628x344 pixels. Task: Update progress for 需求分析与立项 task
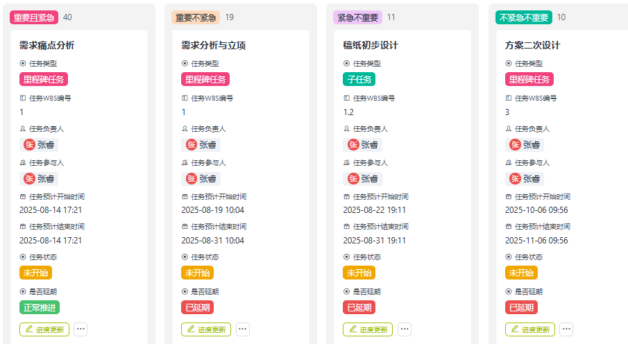[206, 329]
